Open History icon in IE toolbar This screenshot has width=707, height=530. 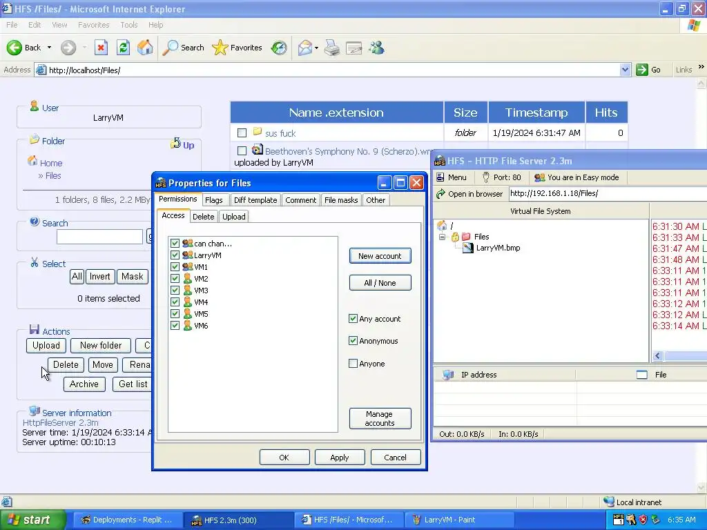click(279, 48)
